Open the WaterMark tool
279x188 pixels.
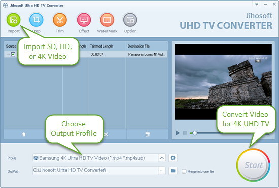click(x=107, y=20)
